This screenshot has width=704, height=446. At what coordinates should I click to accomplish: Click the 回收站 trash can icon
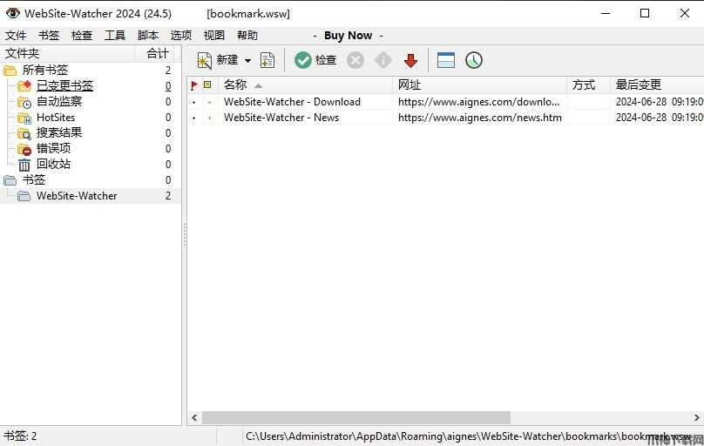(24, 165)
